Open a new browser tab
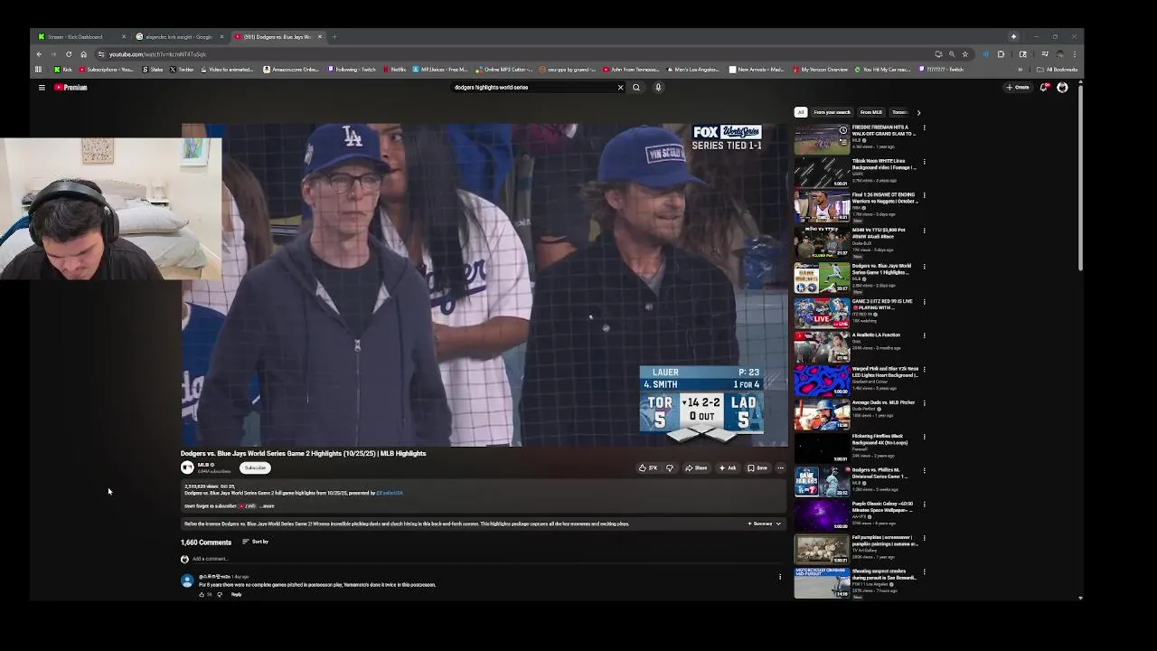The image size is (1157, 651). tap(334, 37)
